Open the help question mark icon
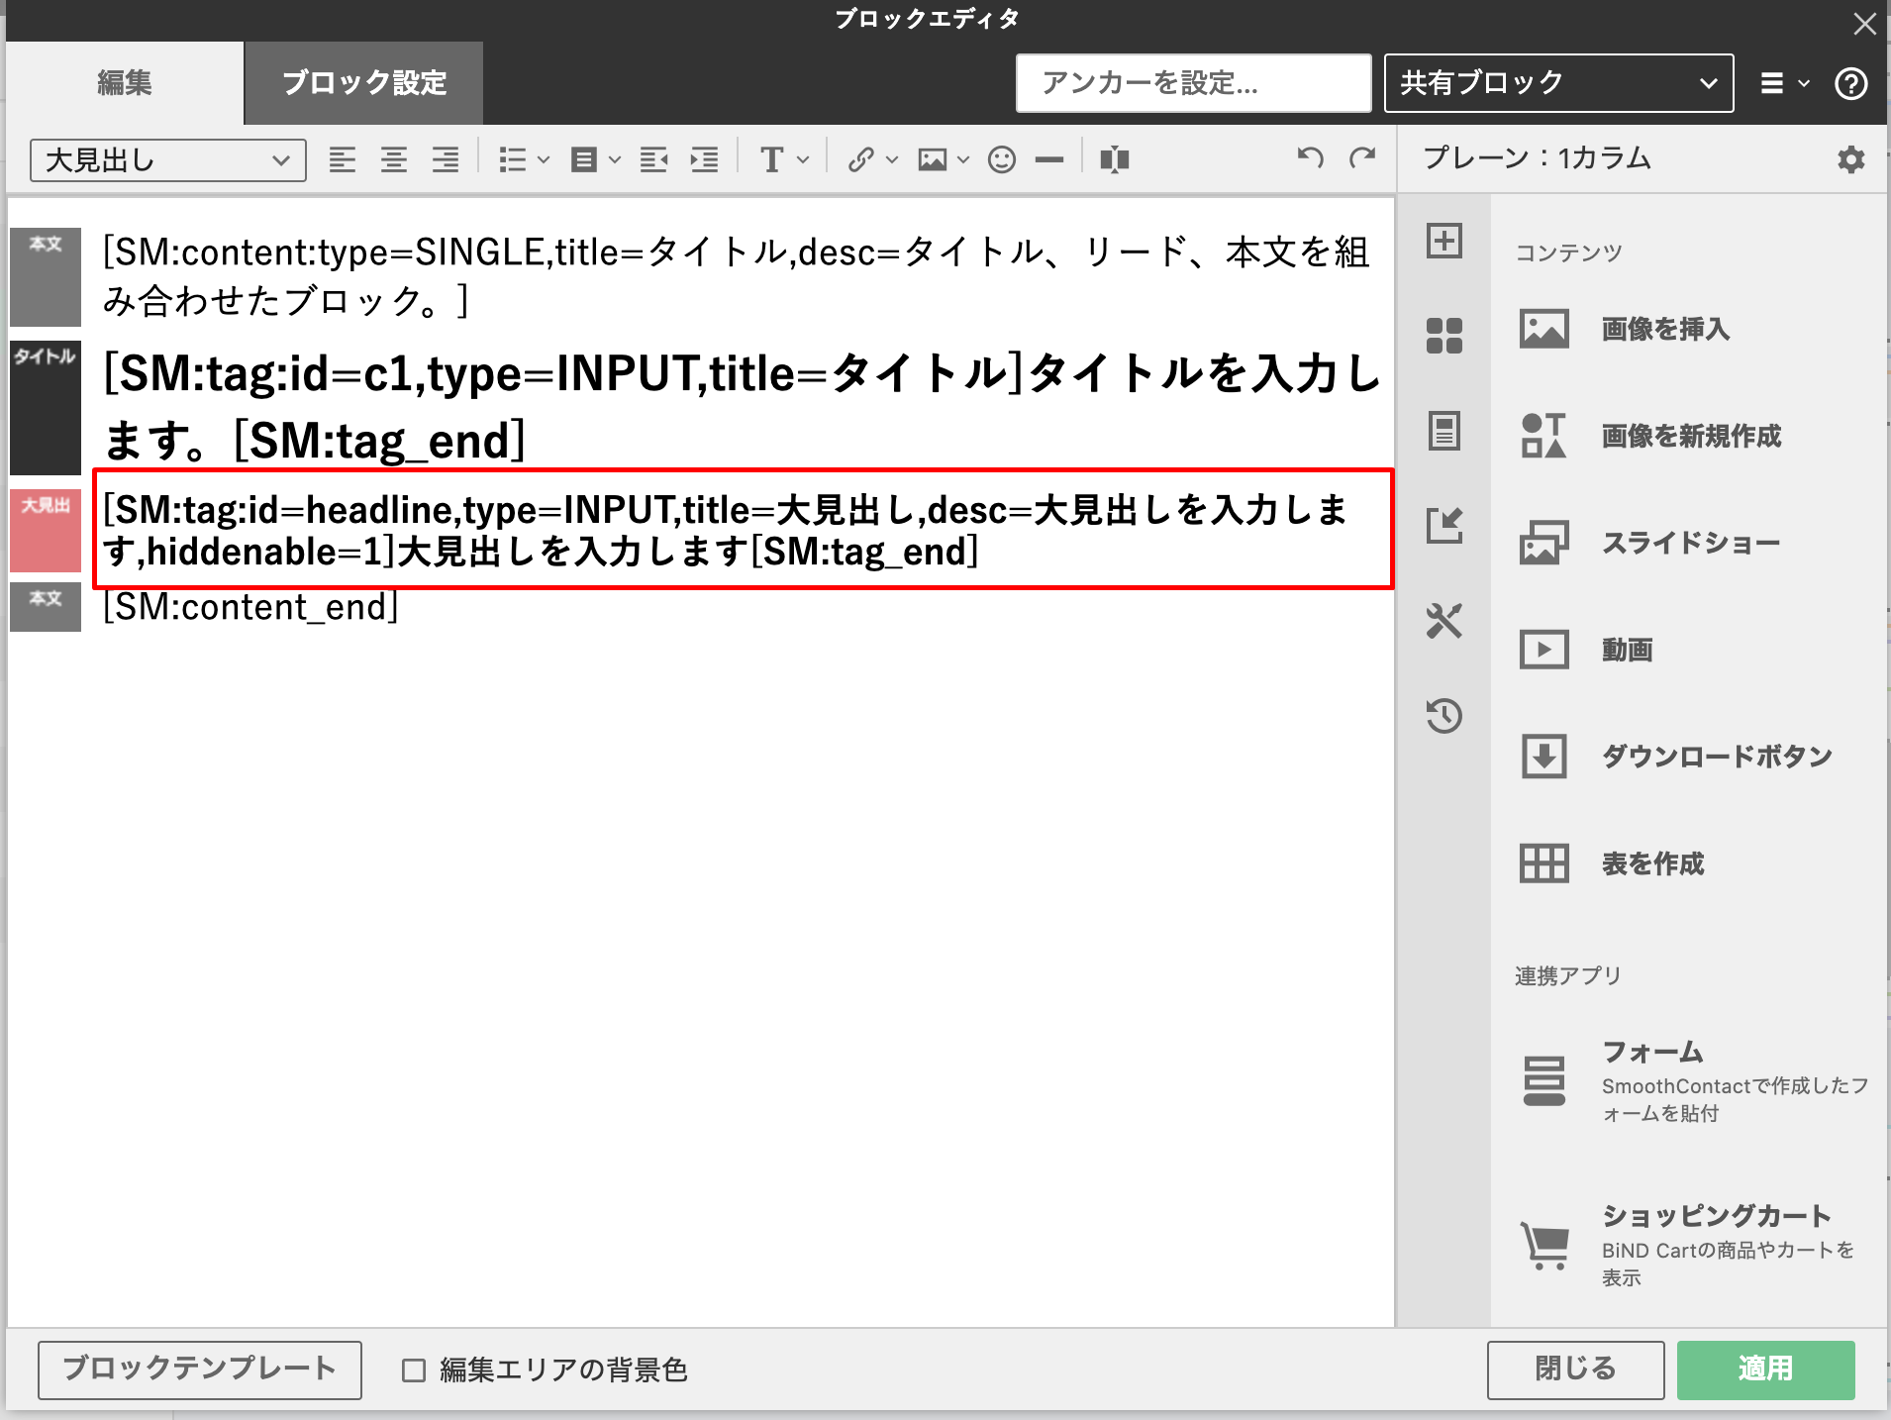The width and height of the screenshot is (1891, 1420). click(1850, 83)
